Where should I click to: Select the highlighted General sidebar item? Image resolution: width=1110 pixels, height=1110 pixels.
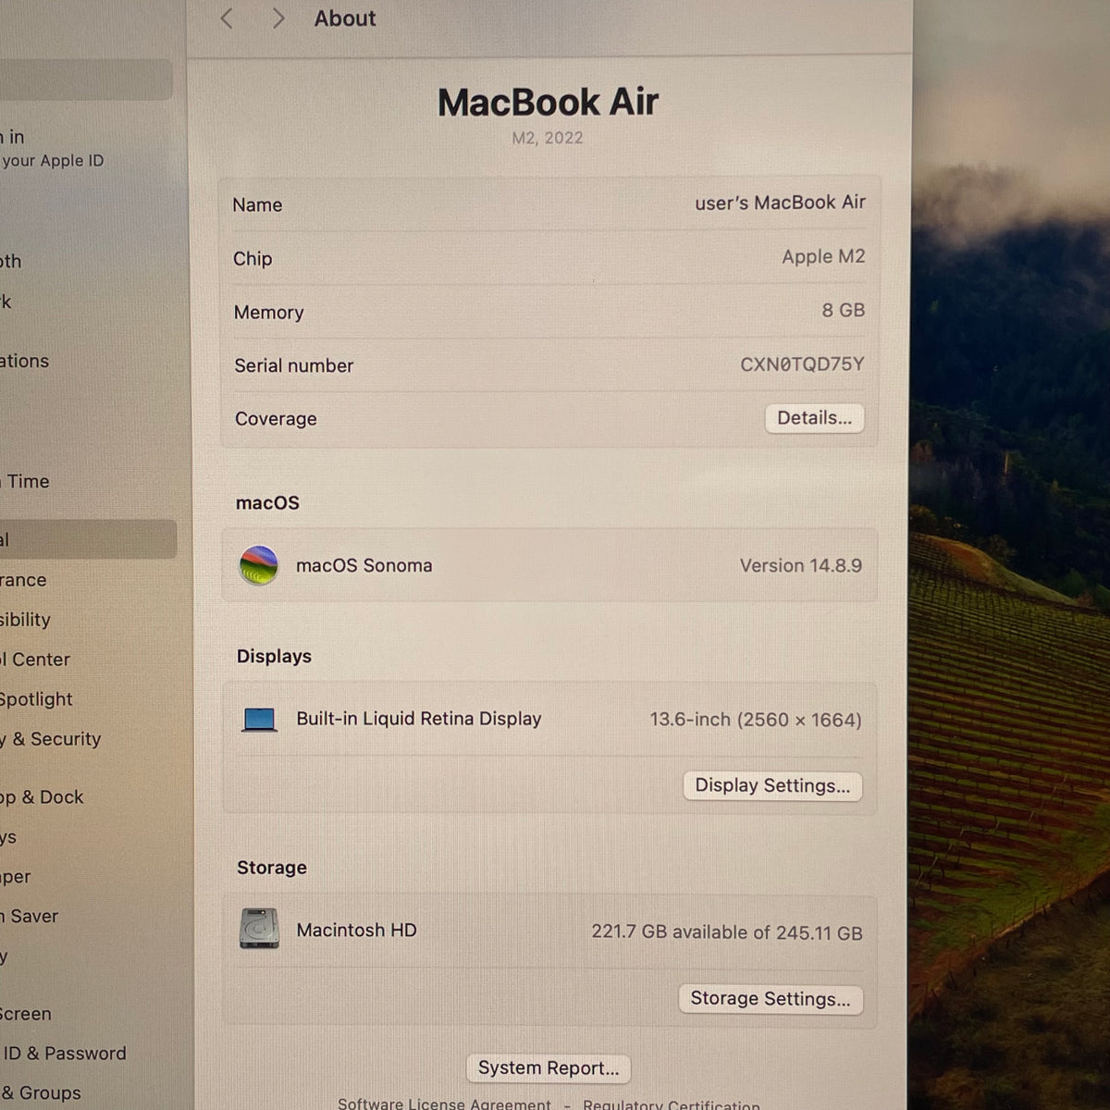pyautogui.click(x=88, y=539)
